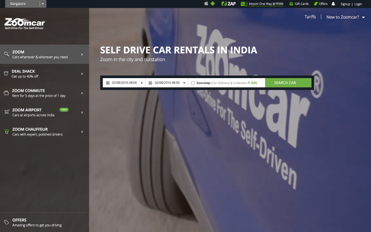Image resolution: width=371 pixels, height=232 pixels.
Task: Click the Apple app store icon
Action: 206,3
